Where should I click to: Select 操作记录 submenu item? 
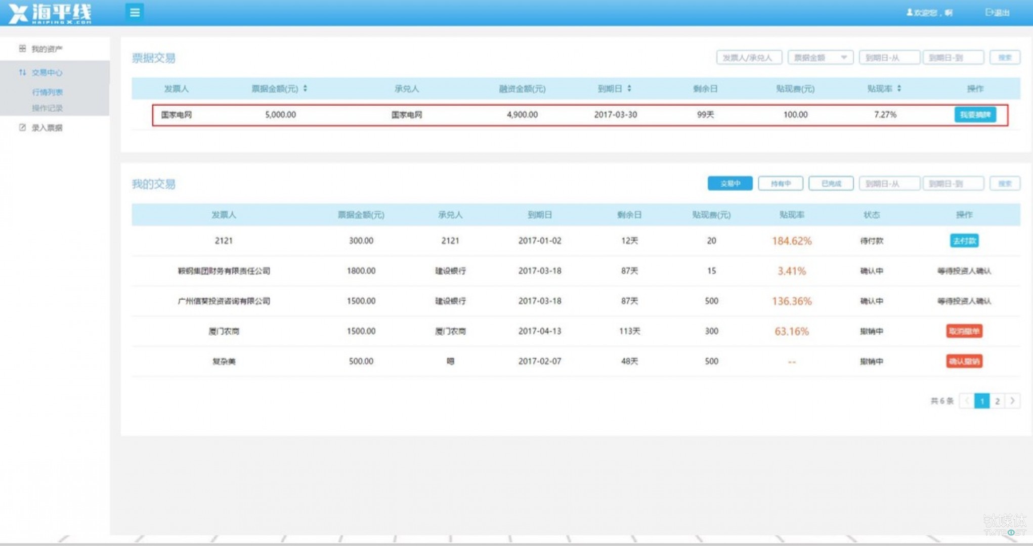point(48,108)
